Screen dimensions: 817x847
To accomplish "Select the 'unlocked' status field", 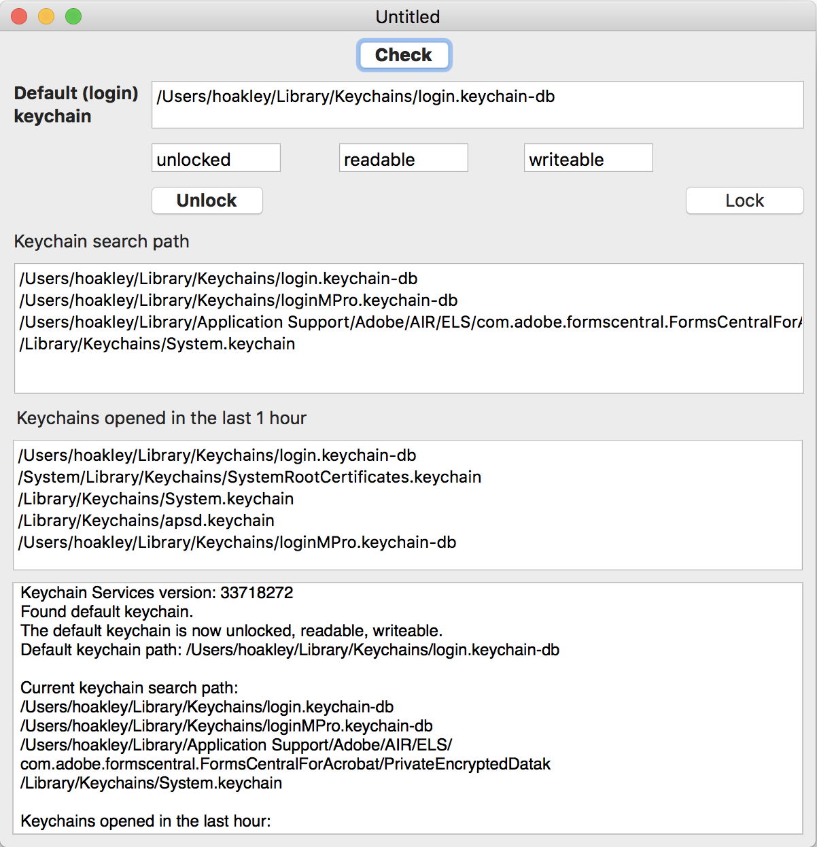I will pyautogui.click(x=215, y=158).
